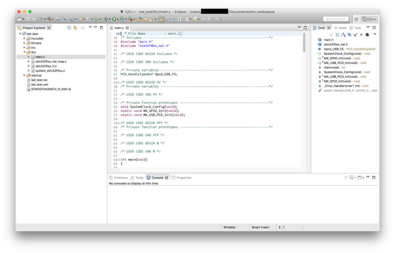Maximize the editor area icon
Screen dimensions: 395x253
pos(306,28)
